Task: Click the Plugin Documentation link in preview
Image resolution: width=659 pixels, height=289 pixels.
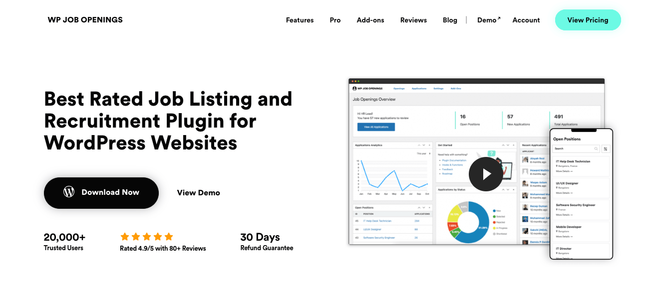Action: [454, 160]
